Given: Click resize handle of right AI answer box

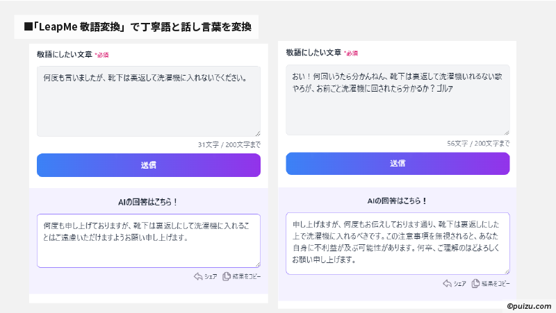Looking at the screenshot, I should 506,271.
